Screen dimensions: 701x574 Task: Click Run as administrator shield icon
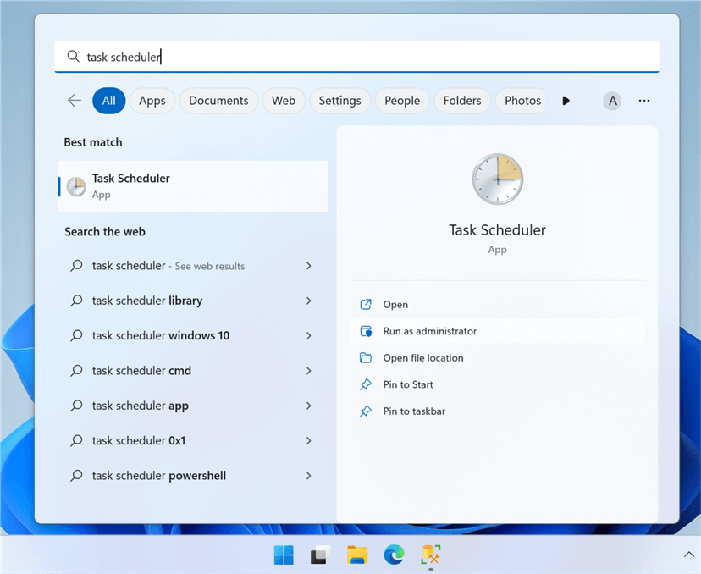click(x=366, y=331)
